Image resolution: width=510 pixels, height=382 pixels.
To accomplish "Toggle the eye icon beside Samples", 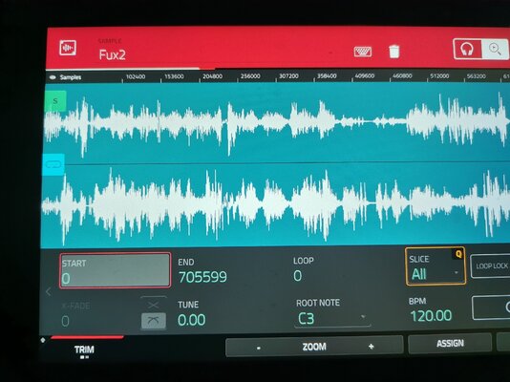I will point(53,77).
